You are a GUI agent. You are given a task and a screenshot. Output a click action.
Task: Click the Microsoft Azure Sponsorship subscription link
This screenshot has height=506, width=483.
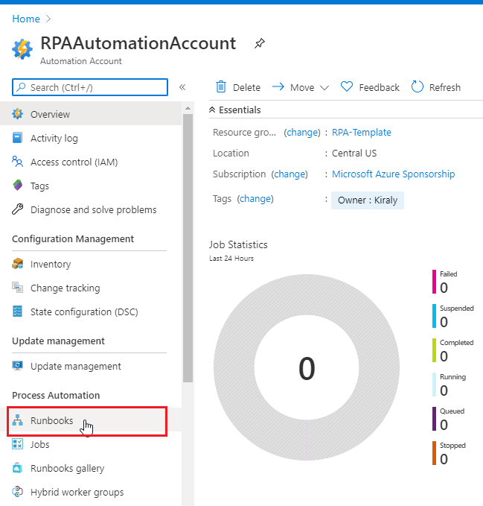click(x=393, y=174)
